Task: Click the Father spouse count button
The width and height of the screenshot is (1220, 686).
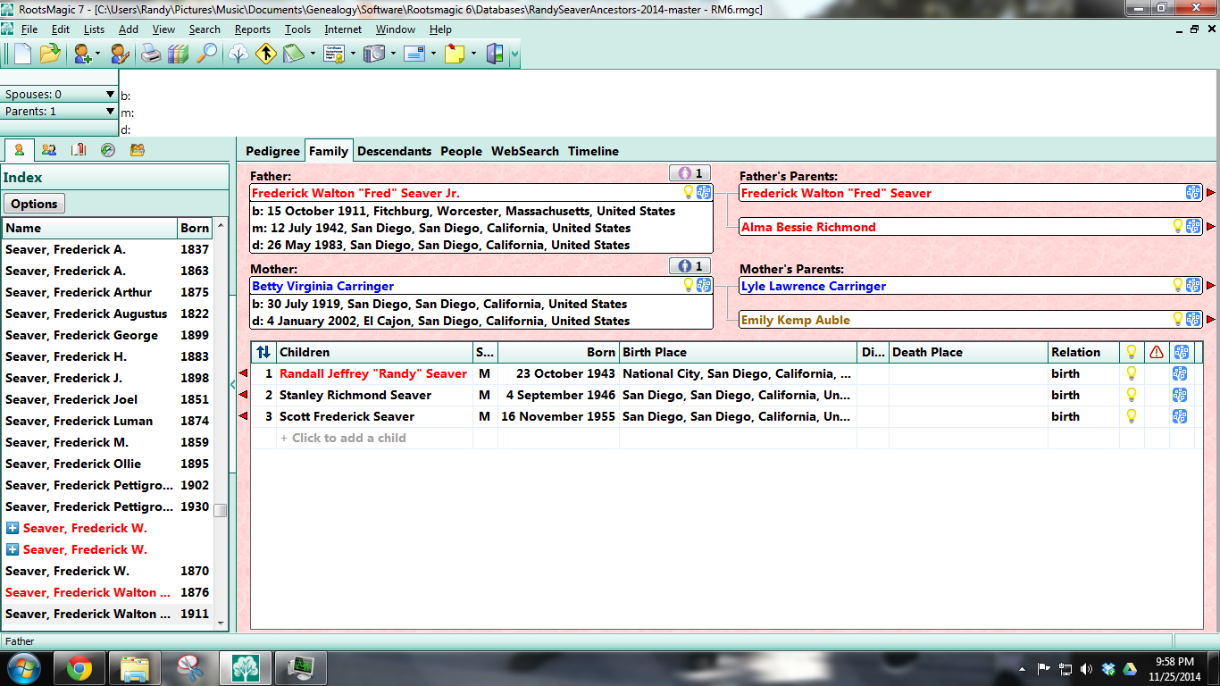Action: (690, 173)
